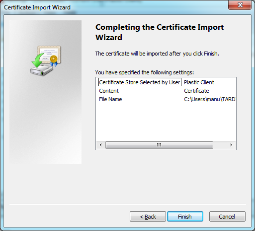Cancel the certificate import

227,217
